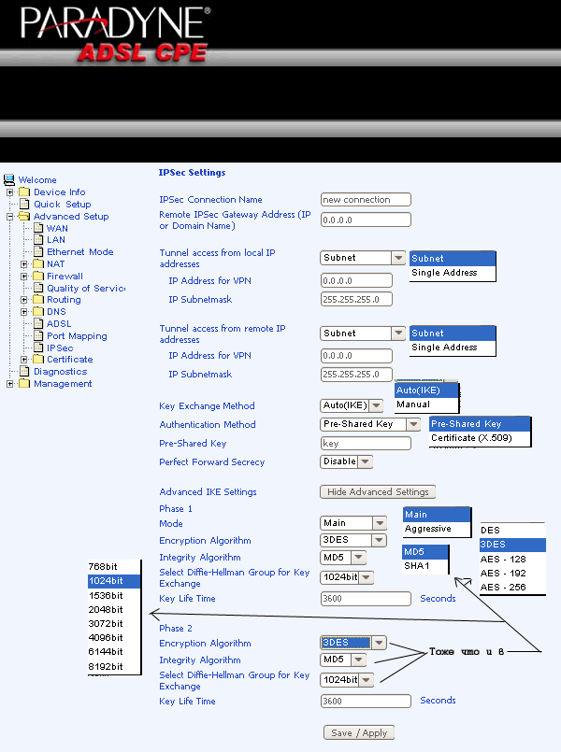Open the Phase 2 Integrity Algorithm dropdown
The width and height of the screenshot is (561, 752).
(342, 660)
